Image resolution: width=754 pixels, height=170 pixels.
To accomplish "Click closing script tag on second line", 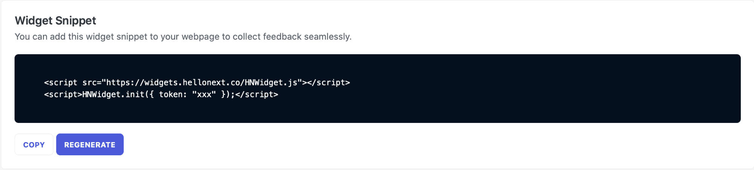I will [x=256, y=95].
